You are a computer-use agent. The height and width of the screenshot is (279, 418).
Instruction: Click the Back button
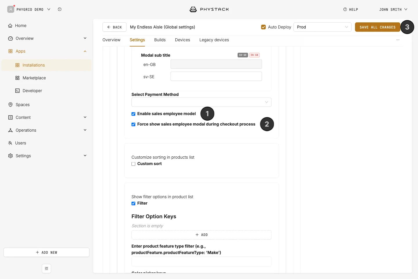coord(114,27)
